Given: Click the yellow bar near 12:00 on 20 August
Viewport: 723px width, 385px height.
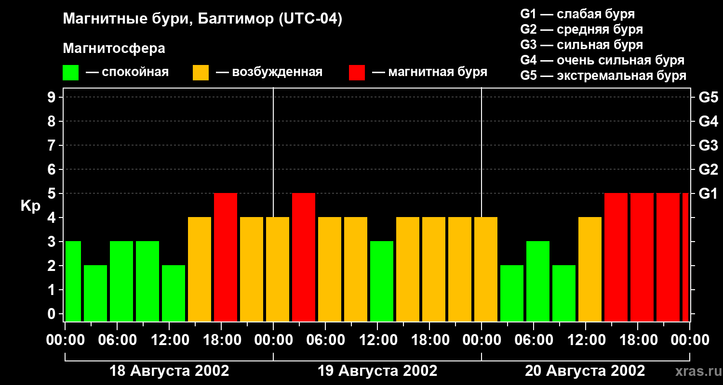Looking at the screenshot, I should (590, 269).
